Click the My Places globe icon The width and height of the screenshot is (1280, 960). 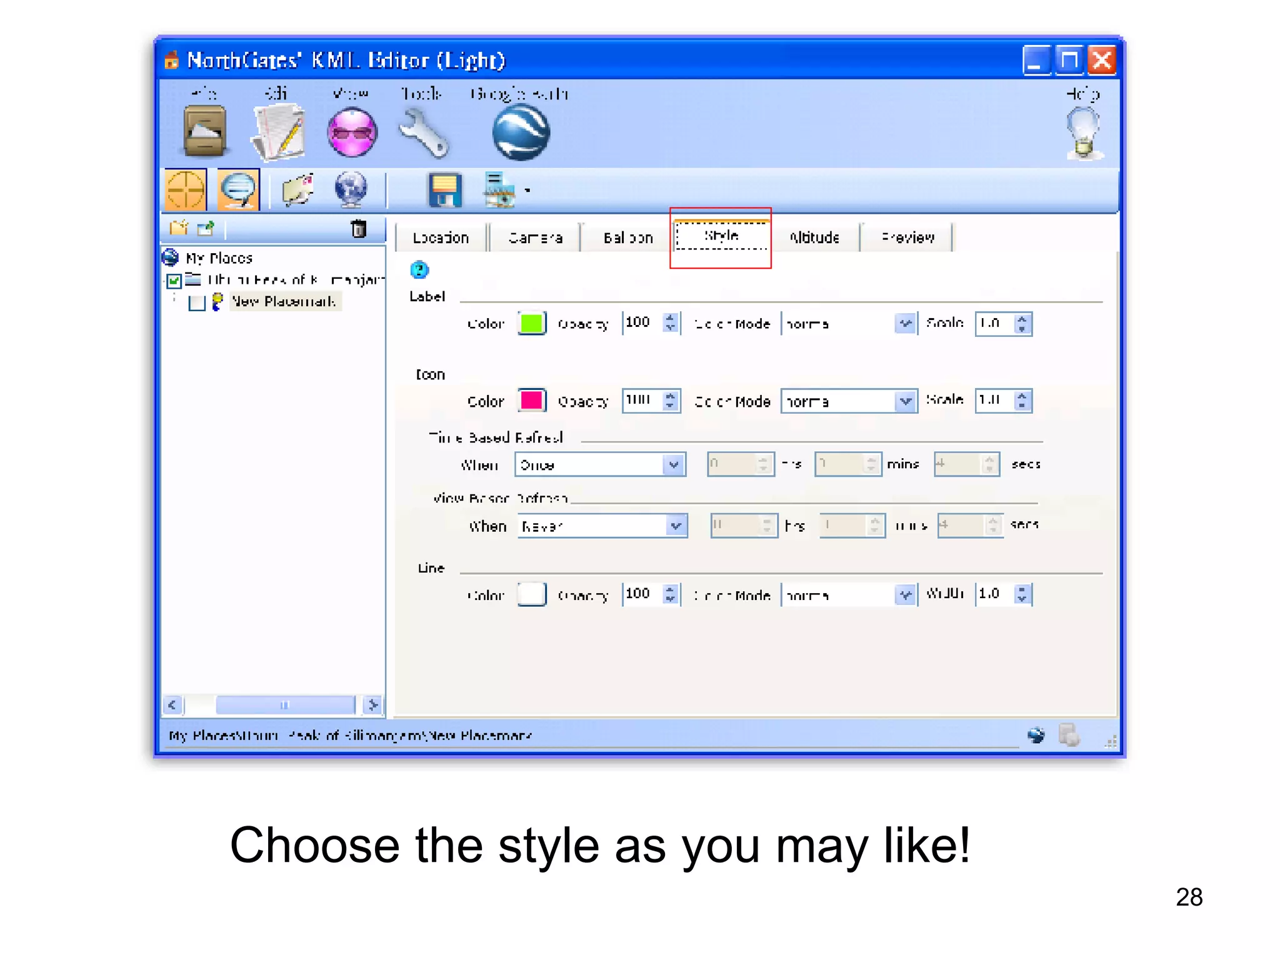(170, 257)
